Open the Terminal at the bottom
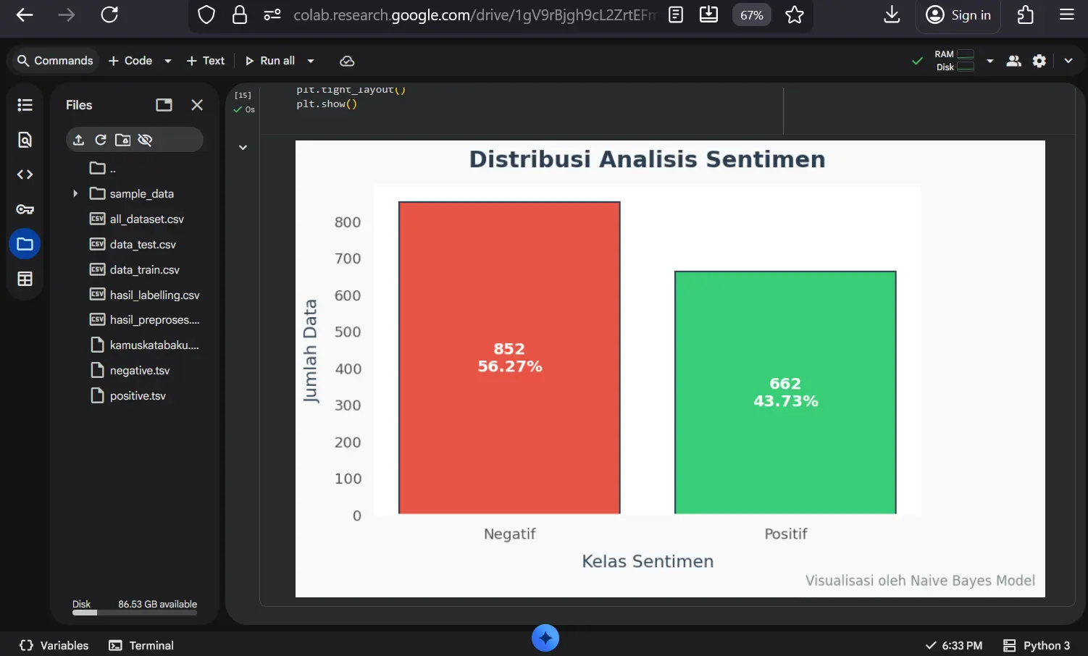Screen dimensions: 1088x656 (141, 645)
